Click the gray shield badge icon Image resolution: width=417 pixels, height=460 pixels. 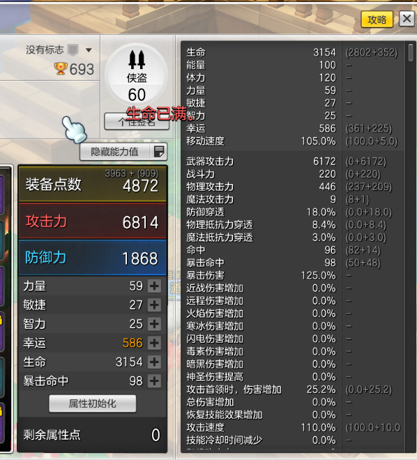[x=73, y=49]
